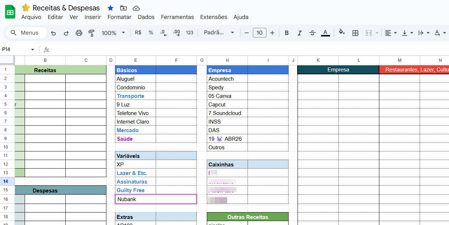Open the fill color bucket
This screenshot has width=449, height=225.
[x=342, y=33]
